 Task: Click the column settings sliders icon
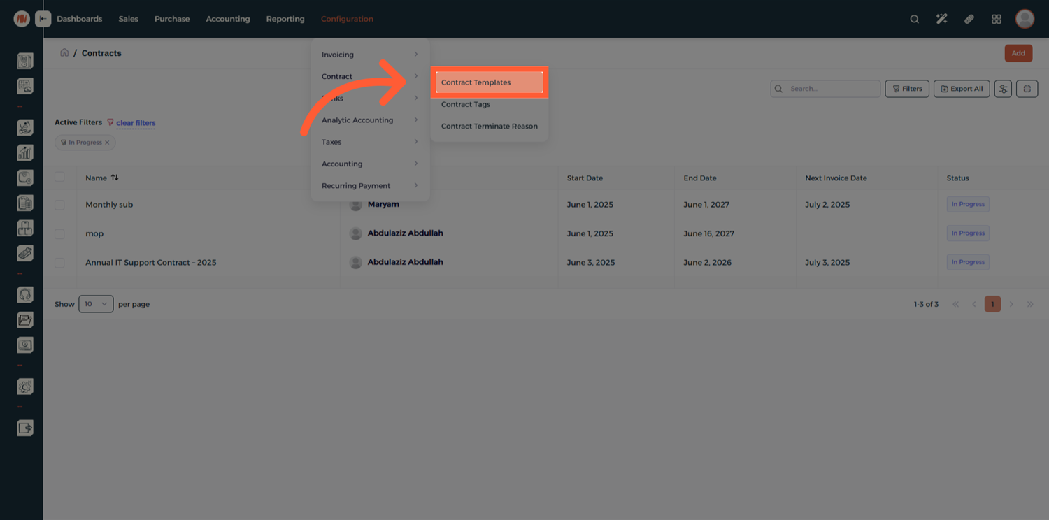click(x=1003, y=89)
